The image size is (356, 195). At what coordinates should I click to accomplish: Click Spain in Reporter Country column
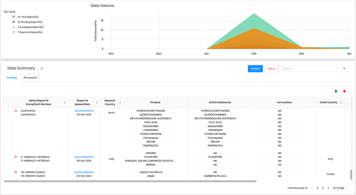click(x=112, y=113)
